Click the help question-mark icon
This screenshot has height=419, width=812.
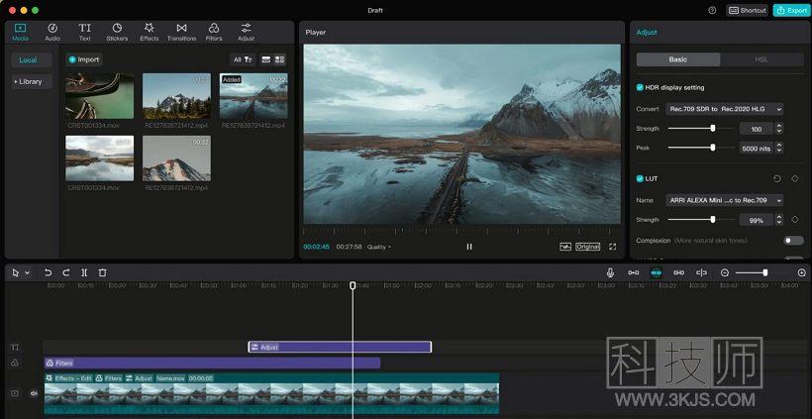tap(712, 10)
